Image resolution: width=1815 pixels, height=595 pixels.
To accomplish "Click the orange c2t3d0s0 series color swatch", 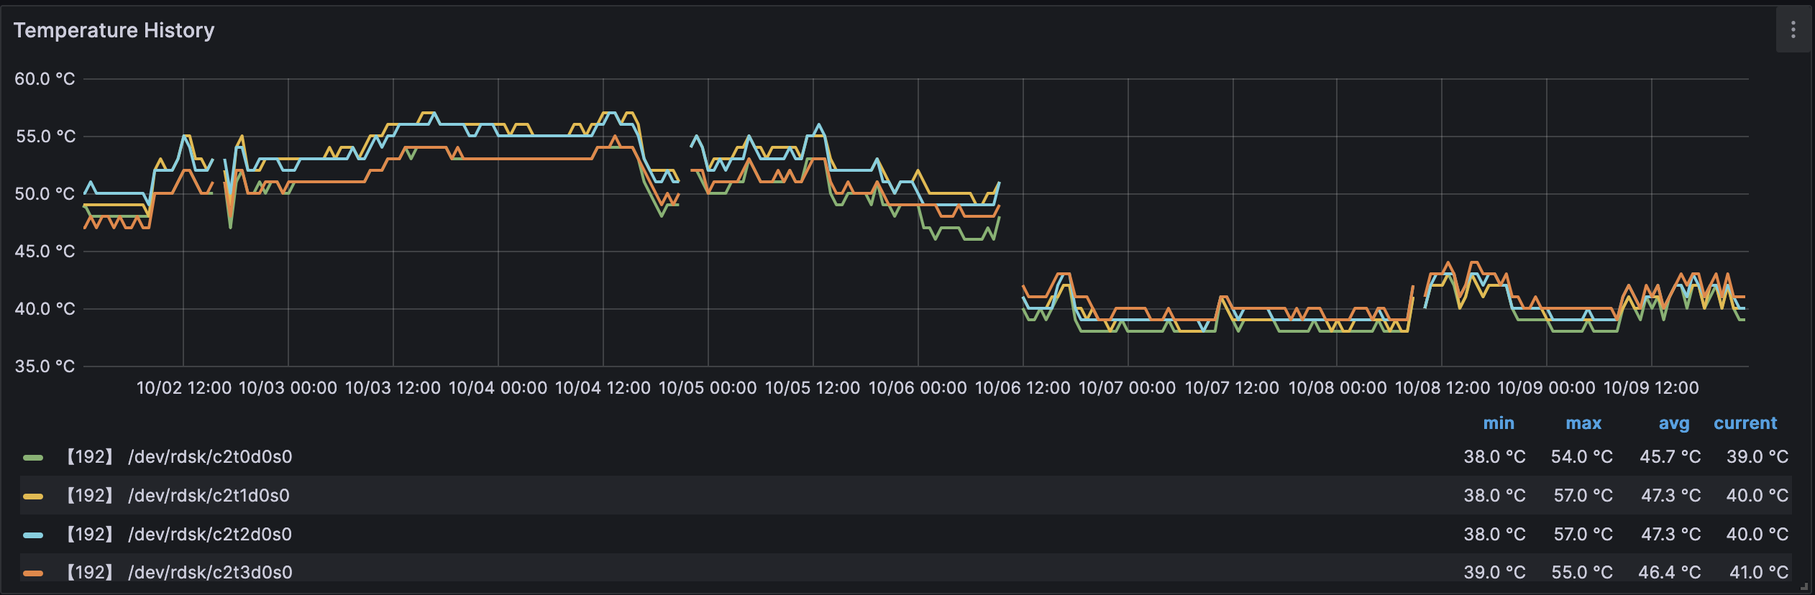I will [x=33, y=573].
